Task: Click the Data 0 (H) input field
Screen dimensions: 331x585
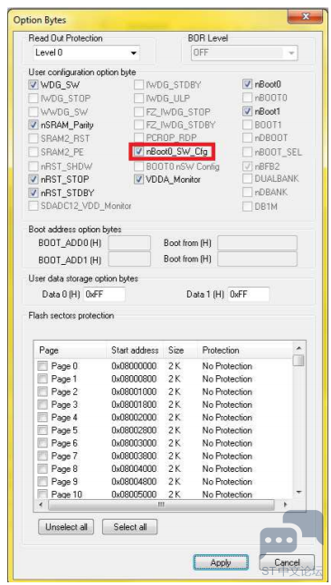Action: pos(105,295)
